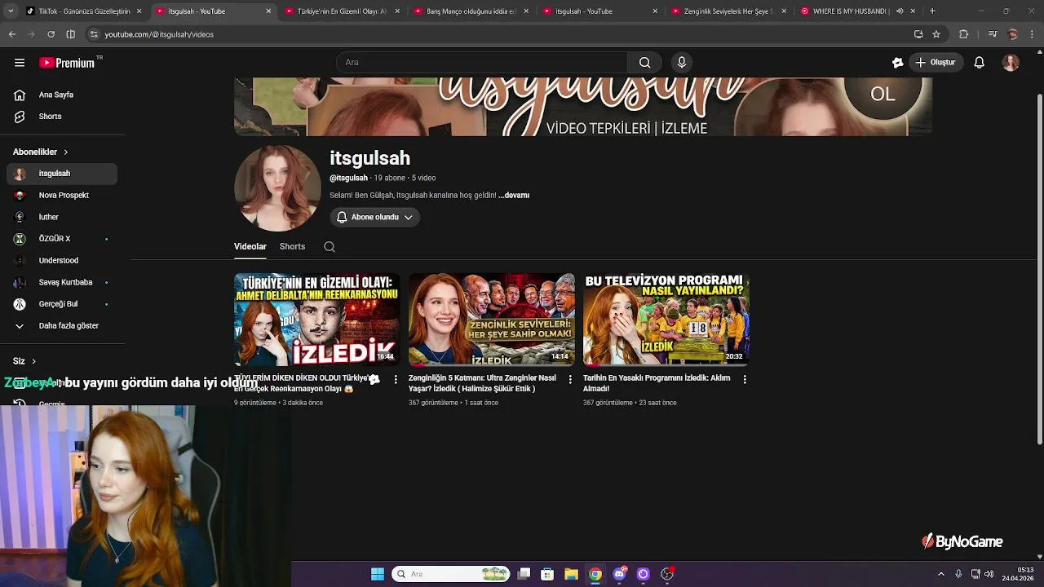Open the Ahmet Delibalta reenkarnasyon video thumbnail

click(x=316, y=319)
